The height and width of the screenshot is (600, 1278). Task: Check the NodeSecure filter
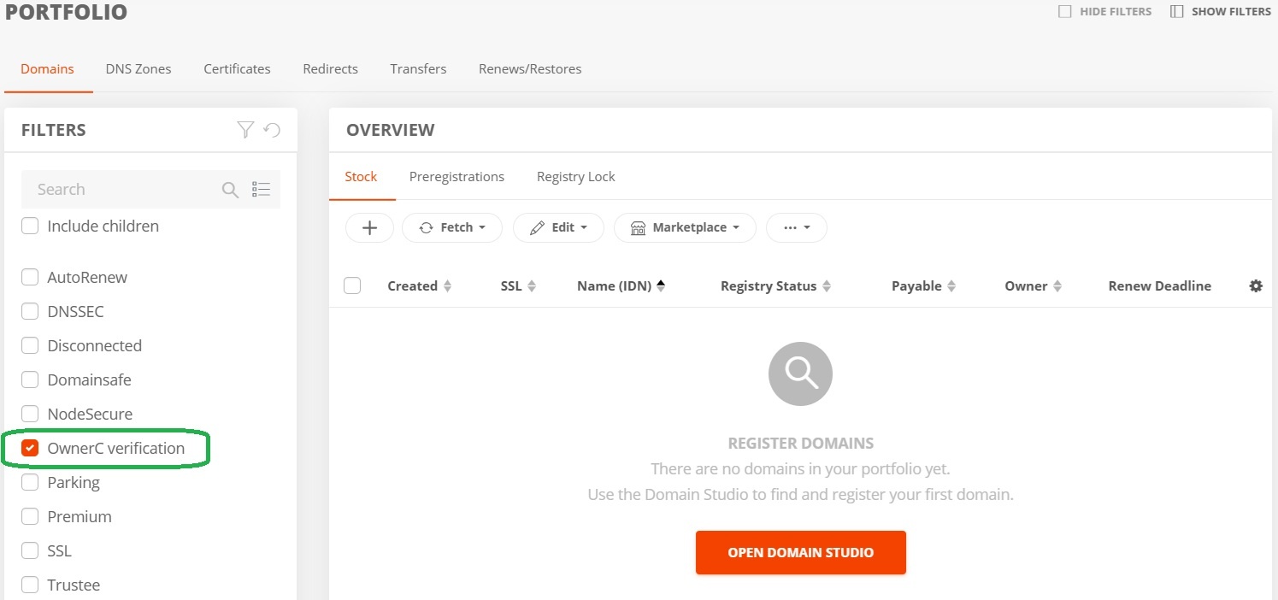(30, 415)
